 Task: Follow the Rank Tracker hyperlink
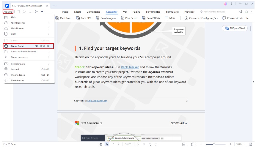coord(130,67)
